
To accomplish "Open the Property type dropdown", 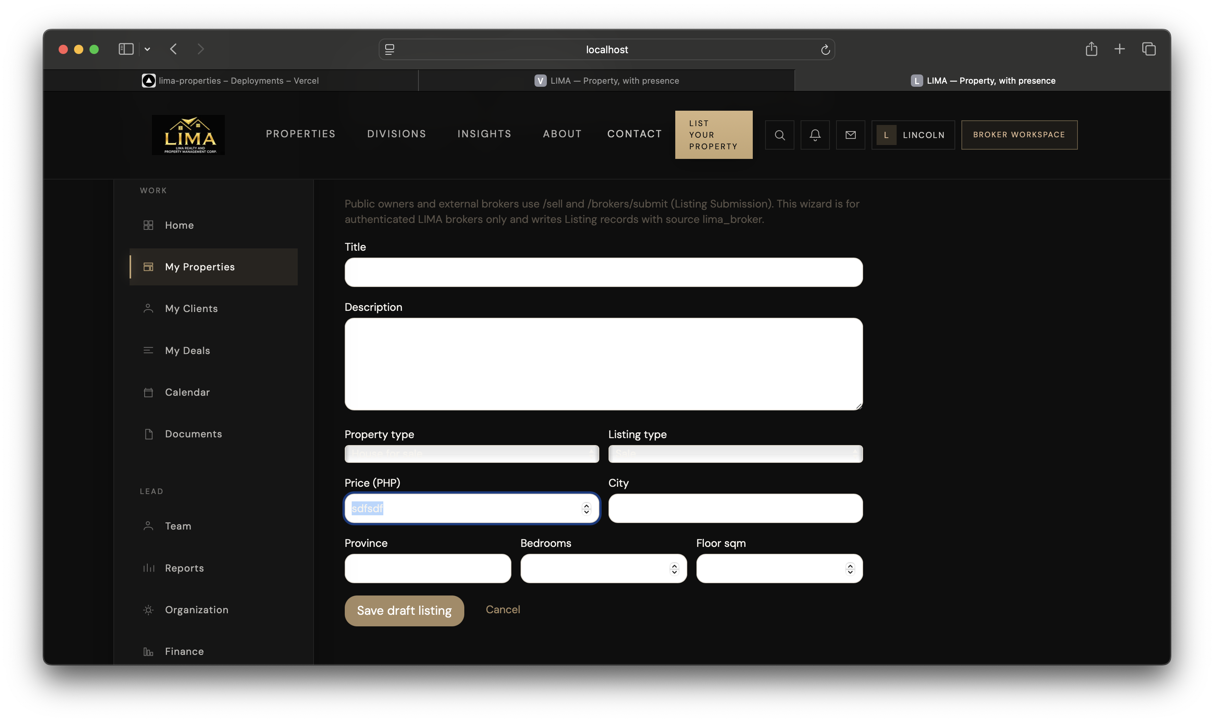I will [x=471, y=454].
